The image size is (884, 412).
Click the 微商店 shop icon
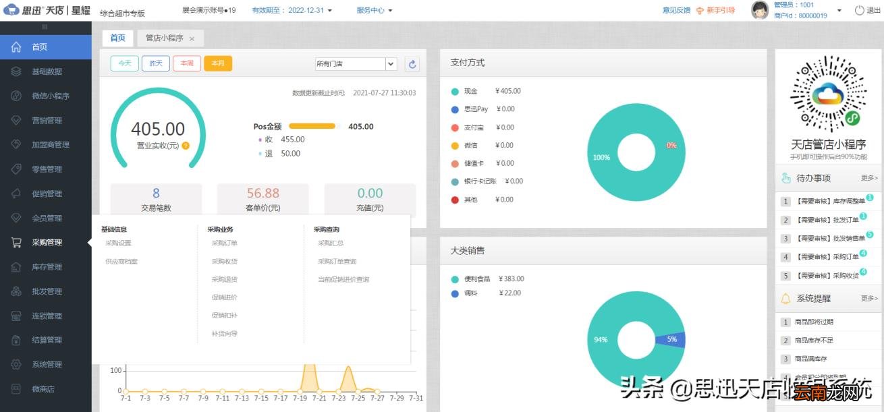pos(16,389)
